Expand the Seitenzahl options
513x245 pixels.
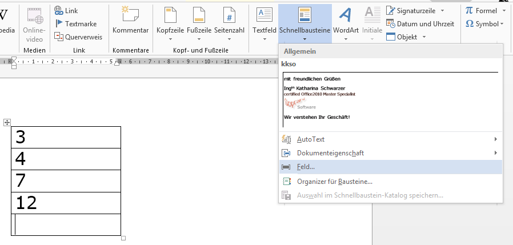[229, 22]
